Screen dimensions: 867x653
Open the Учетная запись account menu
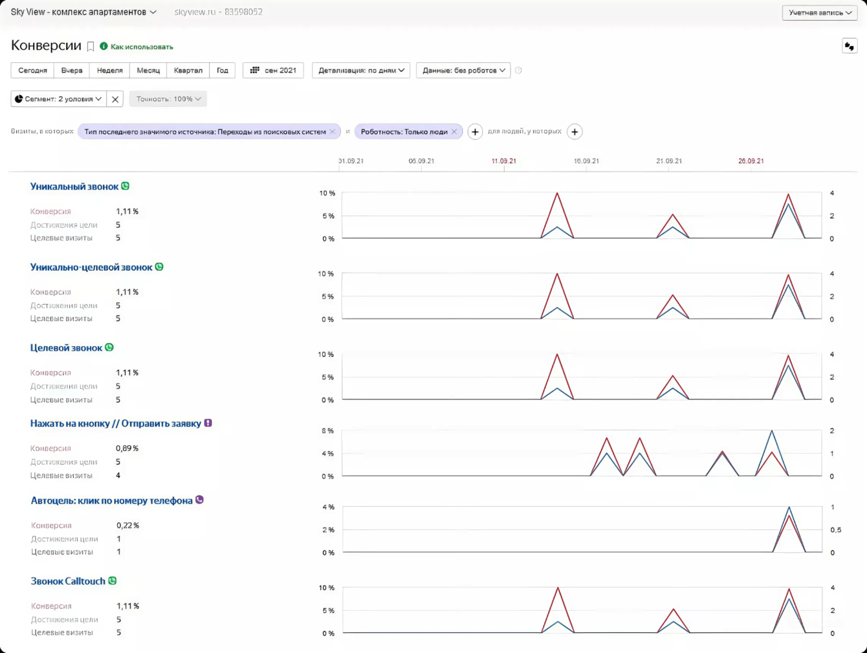(x=819, y=12)
